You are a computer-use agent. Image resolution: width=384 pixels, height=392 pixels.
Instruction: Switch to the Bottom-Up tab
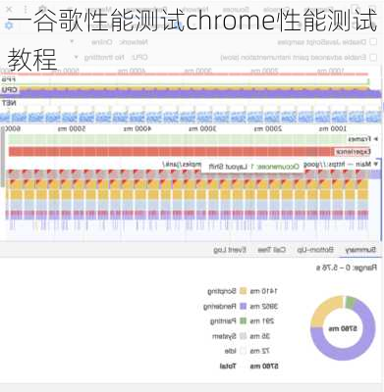315,250
